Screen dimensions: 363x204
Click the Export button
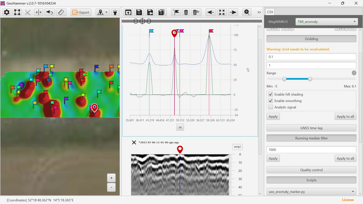(x=81, y=12)
